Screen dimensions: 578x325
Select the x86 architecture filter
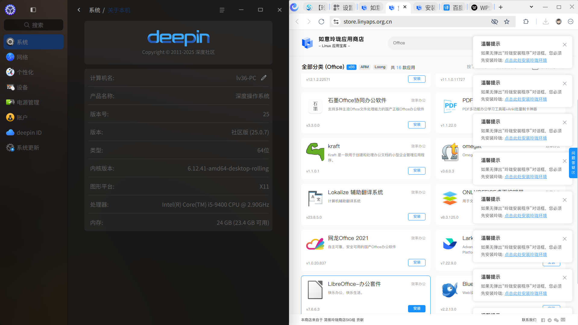tap(351, 67)
